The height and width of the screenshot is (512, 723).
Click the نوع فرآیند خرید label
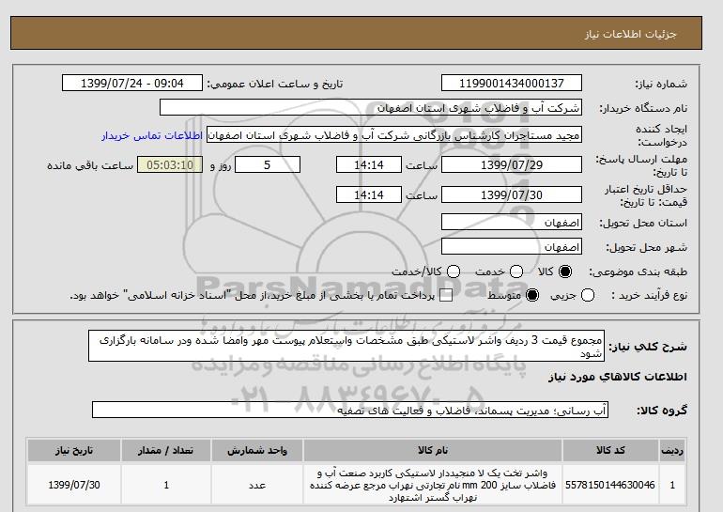click(x=650, y=295)
